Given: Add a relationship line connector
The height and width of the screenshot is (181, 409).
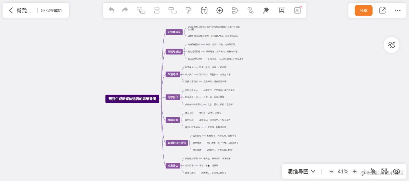Looking at the screenshot, I should coord(250,11).
